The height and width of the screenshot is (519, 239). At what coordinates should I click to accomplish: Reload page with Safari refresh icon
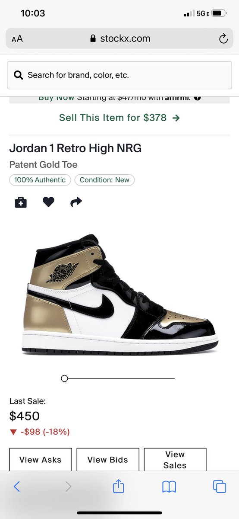(223, 39)
